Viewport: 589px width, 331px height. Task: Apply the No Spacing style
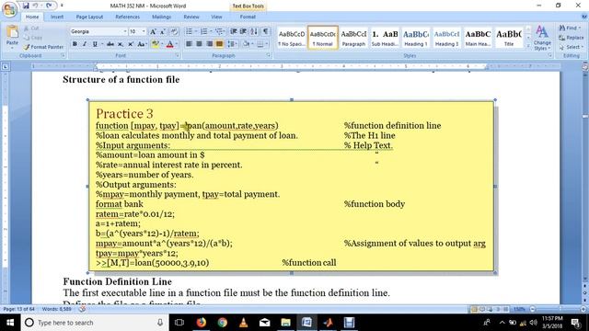click(x=292, y=38)
